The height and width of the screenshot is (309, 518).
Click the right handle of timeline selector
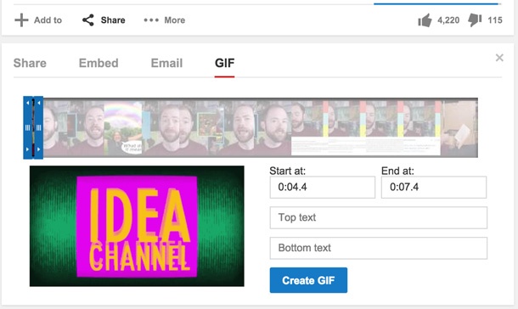pyautogui.click(x=39, y=127)
